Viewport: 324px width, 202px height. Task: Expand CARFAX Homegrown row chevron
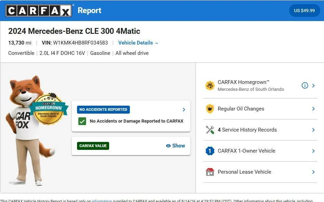click(x=313, y=86)
